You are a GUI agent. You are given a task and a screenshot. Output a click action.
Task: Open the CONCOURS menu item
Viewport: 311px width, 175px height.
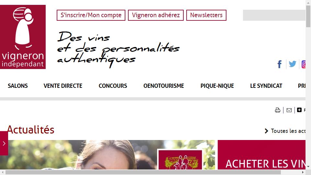point(113,86)
